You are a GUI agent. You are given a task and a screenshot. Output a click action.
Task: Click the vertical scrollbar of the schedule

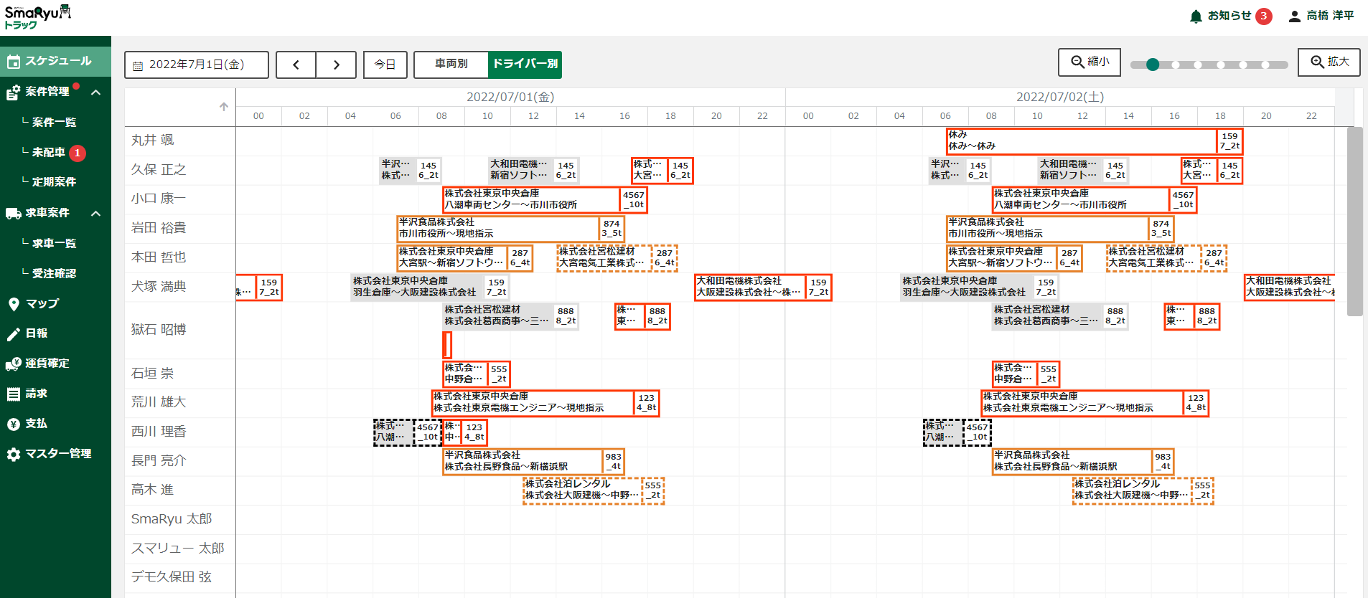[1354, 222]
